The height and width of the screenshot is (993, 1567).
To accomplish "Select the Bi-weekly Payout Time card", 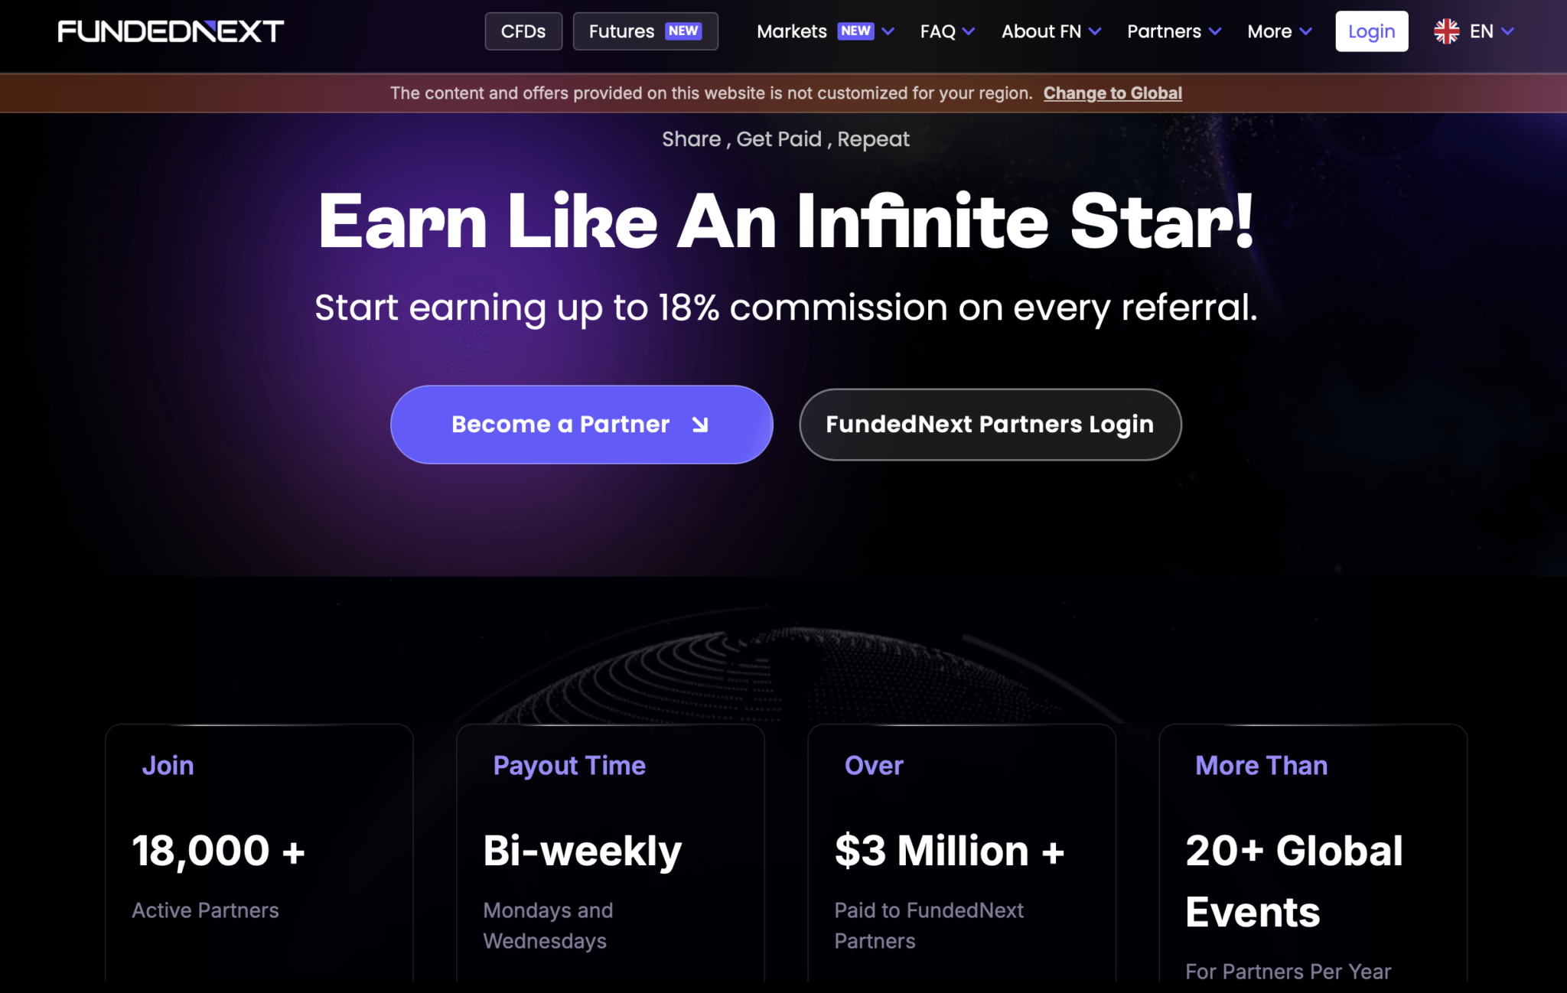I will point(611,853).
